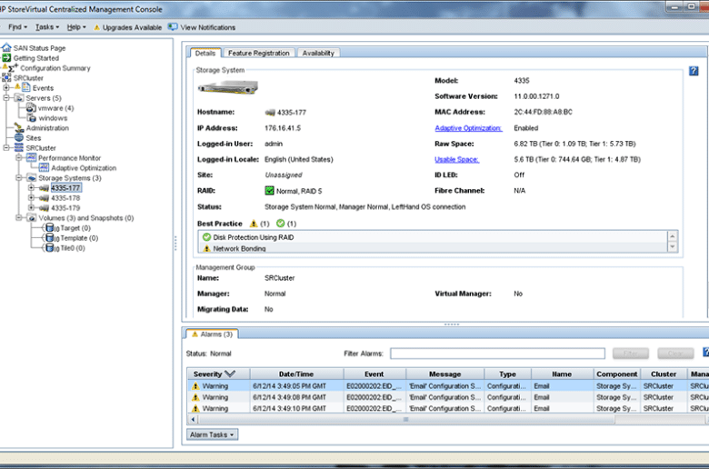Click the Adaptive Optimization link
Image resolution: width=709 pixels, height=469 pixels.
click(468, 128)
